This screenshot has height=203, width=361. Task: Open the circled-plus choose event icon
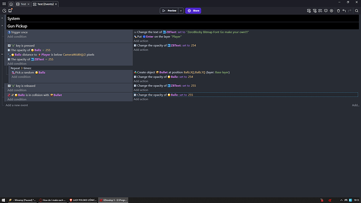332,10
